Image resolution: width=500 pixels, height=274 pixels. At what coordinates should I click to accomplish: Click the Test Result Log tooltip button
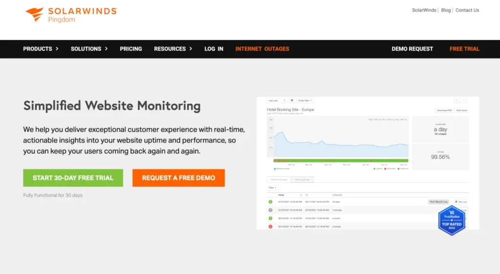438,202
